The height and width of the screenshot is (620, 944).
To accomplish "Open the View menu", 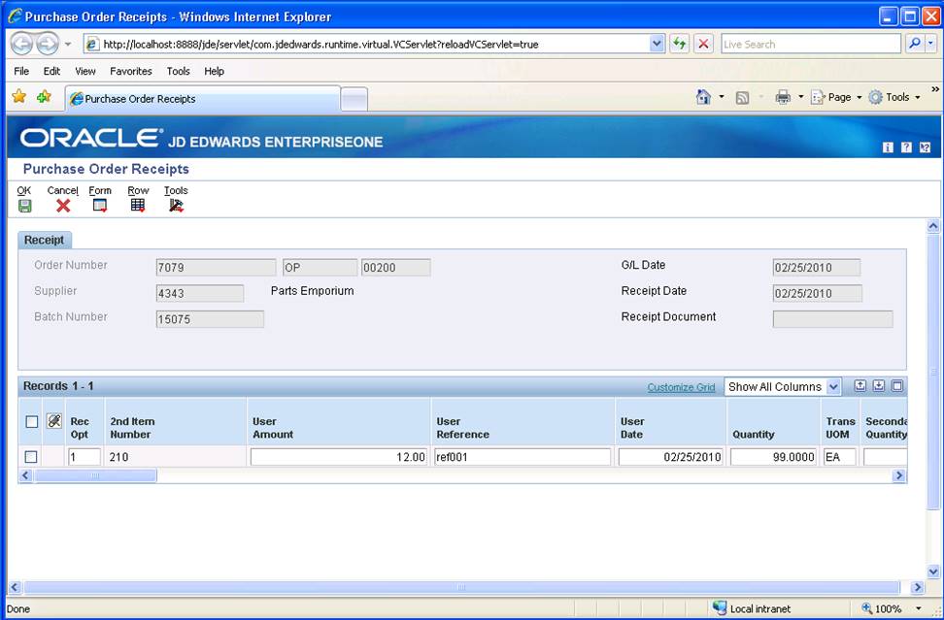I will coord(84,71).
